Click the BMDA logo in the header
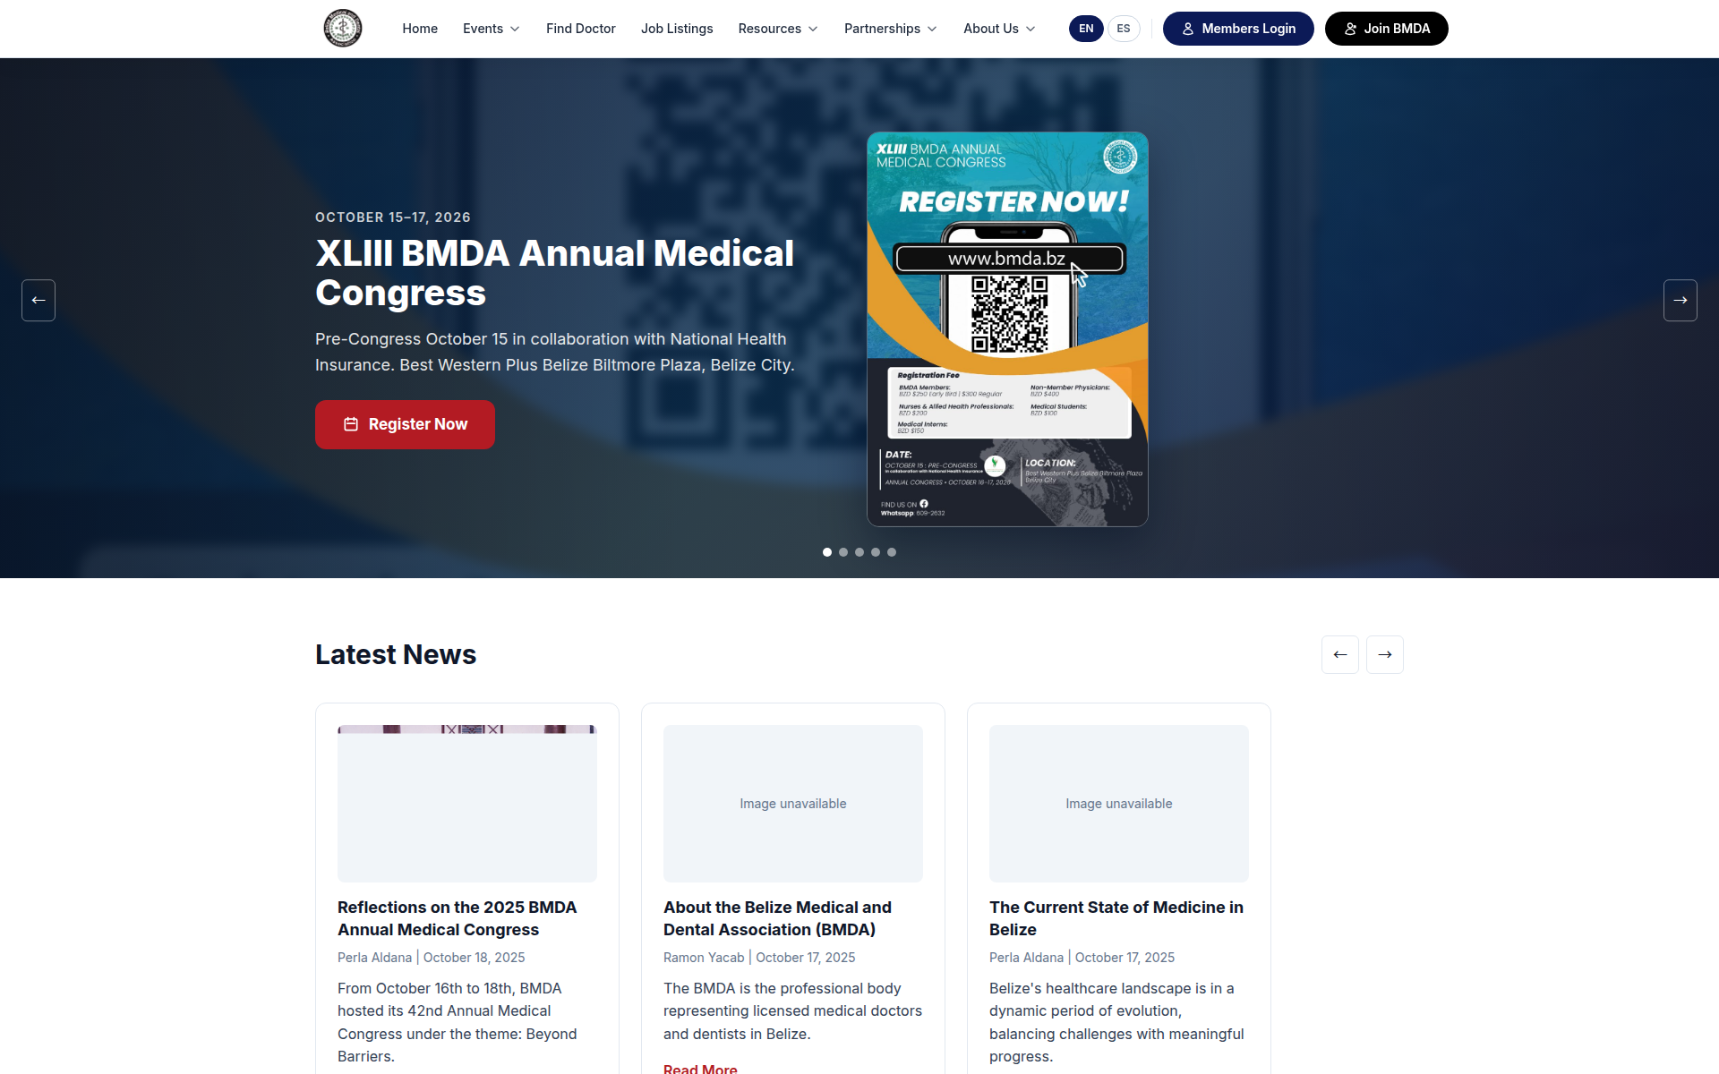 pyautogui.click(x=343, y=29)
